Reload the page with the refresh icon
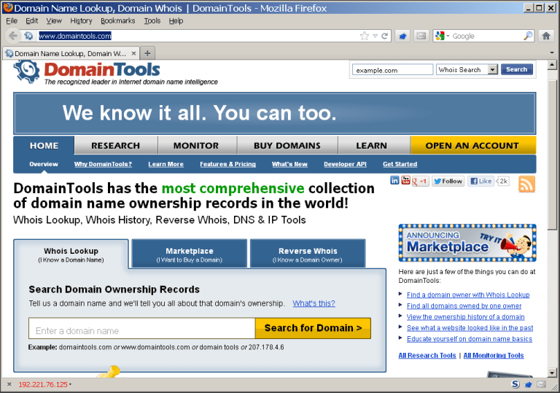The image size is (560, 393). pyautogui.click(x=385, y=36)
